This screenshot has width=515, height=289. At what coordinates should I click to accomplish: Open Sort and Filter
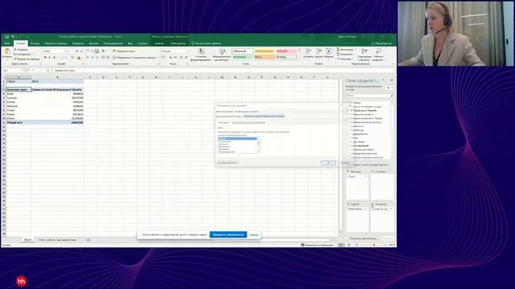coord(365,55)
